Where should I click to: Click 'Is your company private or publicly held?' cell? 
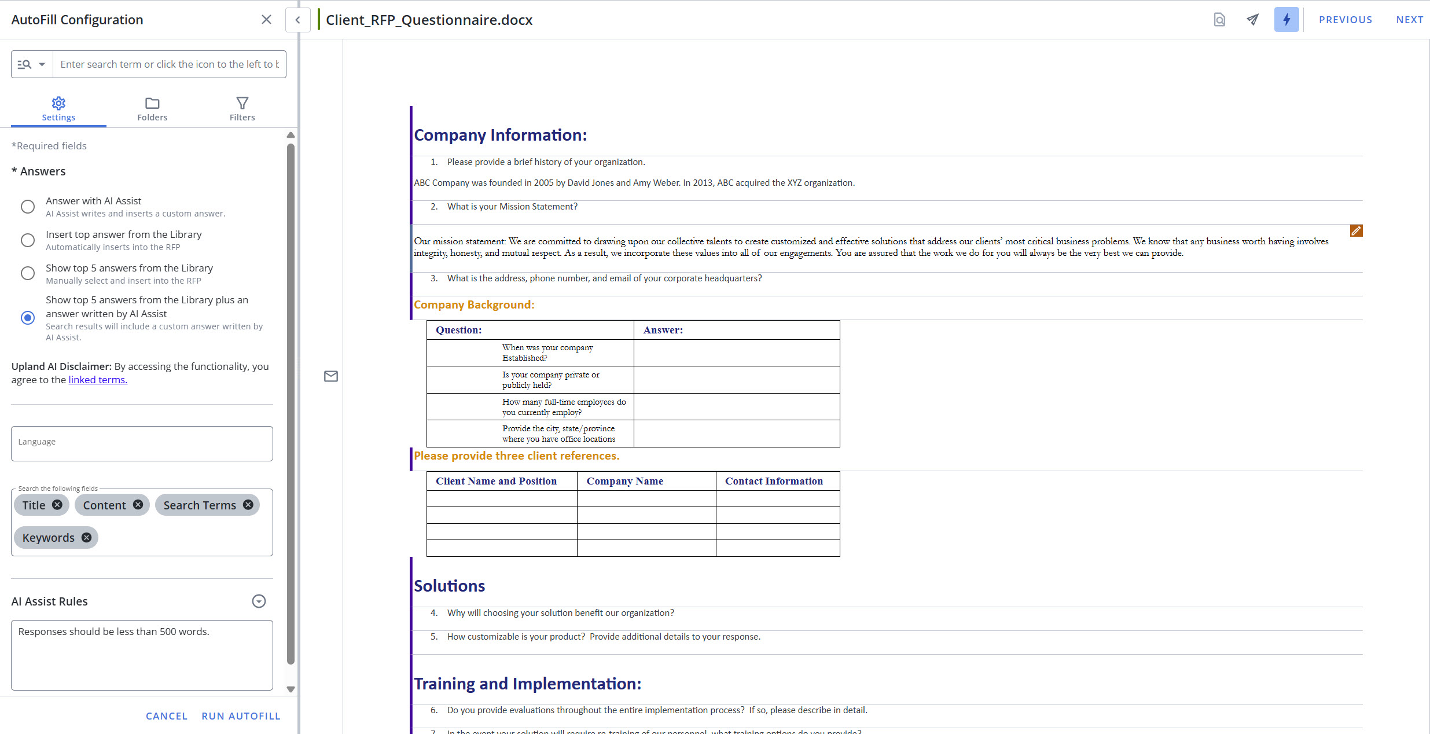[x=530, y=380]
